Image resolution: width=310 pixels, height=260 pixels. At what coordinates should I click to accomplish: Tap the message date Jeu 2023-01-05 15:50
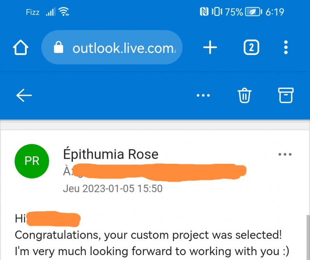(113, 188)
